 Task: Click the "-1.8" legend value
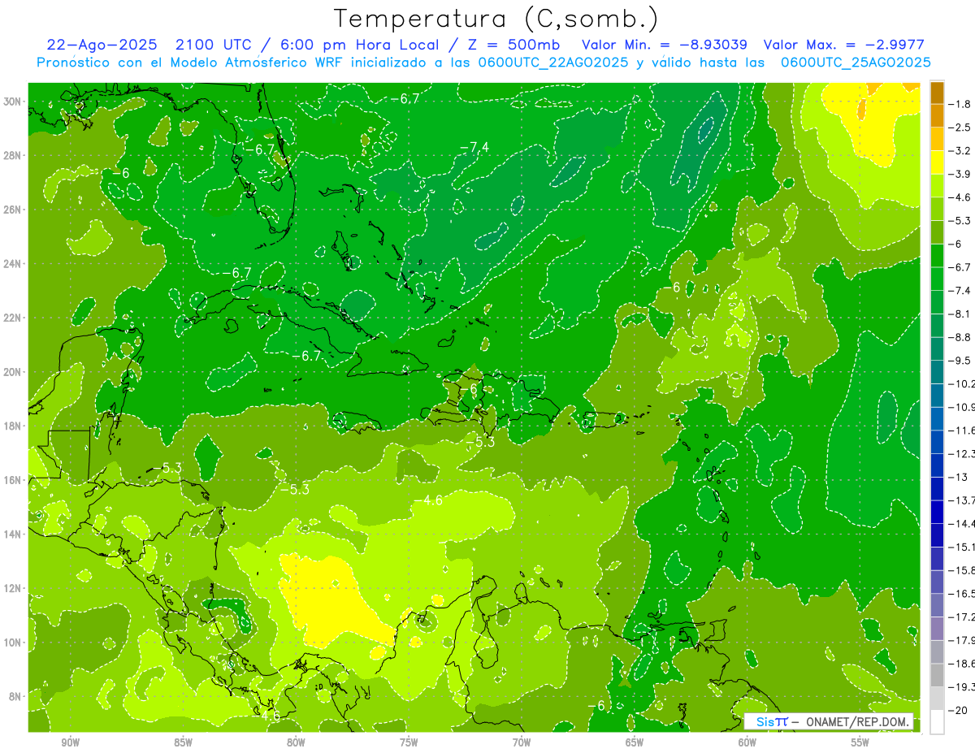click(x=961, y=104)
